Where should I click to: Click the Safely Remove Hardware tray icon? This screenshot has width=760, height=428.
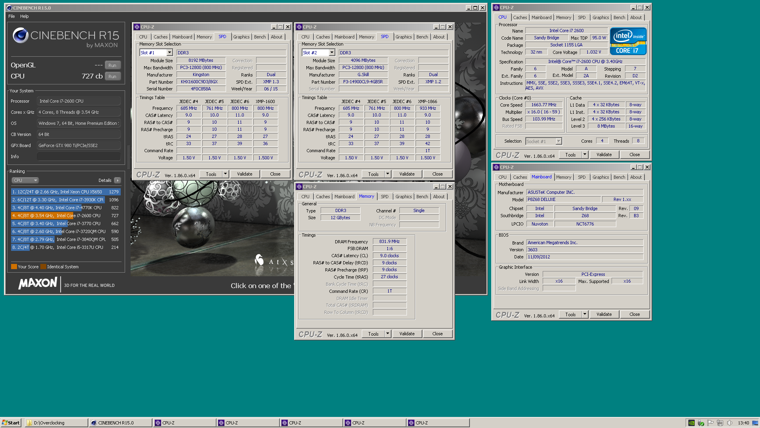point(701,423)
